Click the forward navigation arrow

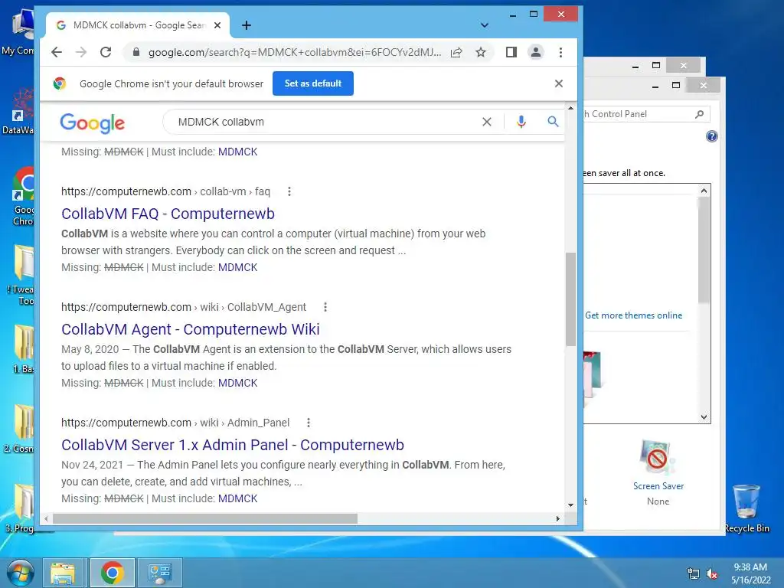coord(81,52)
